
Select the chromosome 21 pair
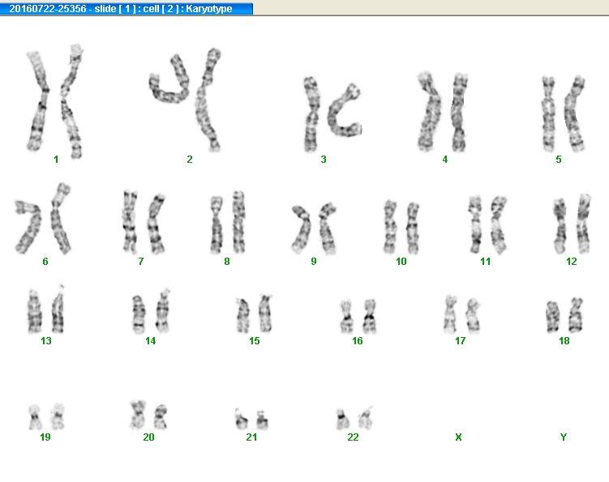(x=251, y=419)
